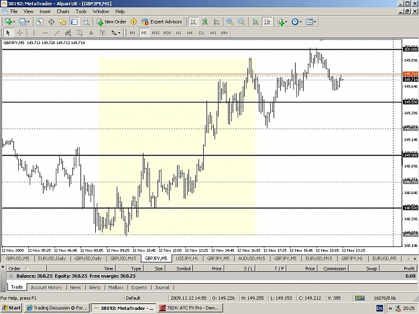Open the Tools menu
Image resolution: width=419 pixels, height=314 pixels.
pyautogui.click(x=81, y=11)
